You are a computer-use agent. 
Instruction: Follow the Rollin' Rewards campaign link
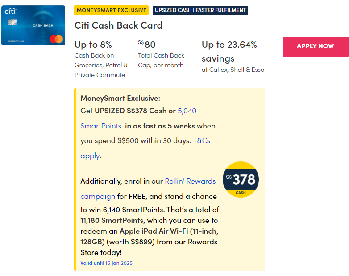tap(190, 181)
